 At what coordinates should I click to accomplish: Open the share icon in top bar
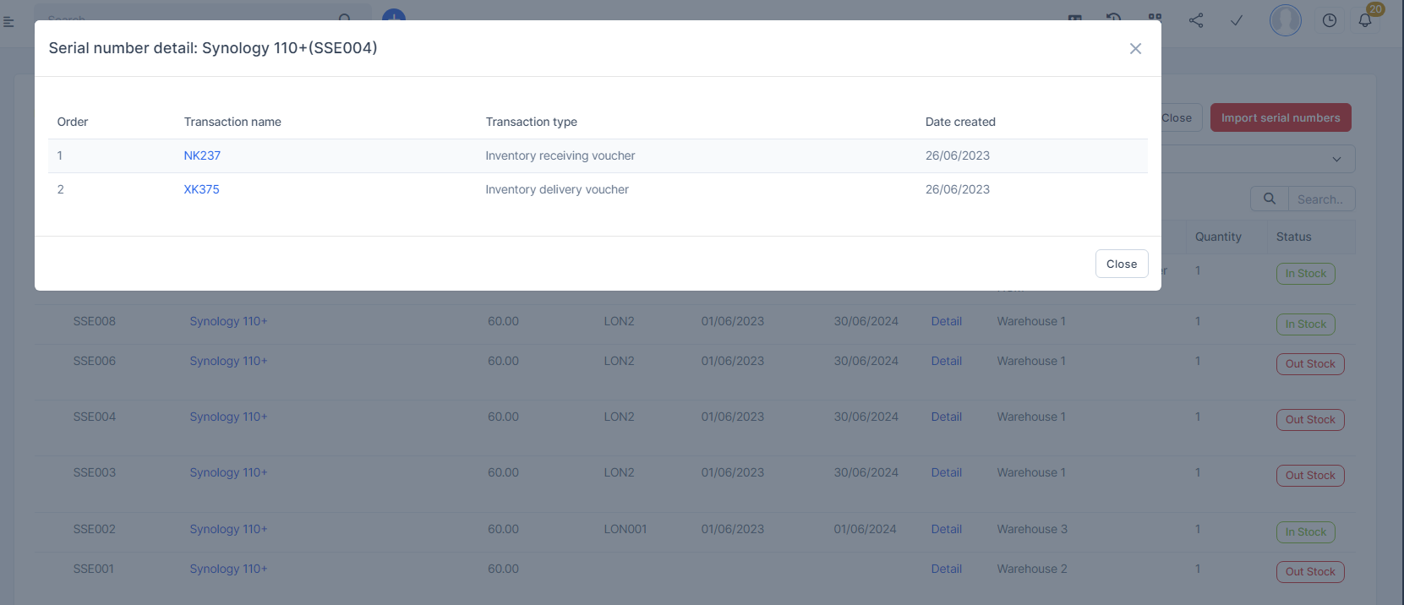[1196, 20]
